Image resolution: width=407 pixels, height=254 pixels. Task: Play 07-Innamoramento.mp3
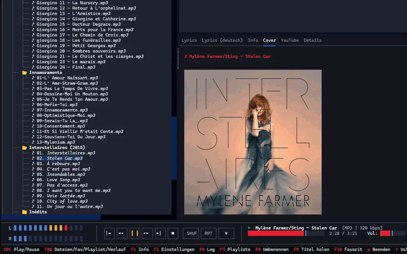pos(60,110)
